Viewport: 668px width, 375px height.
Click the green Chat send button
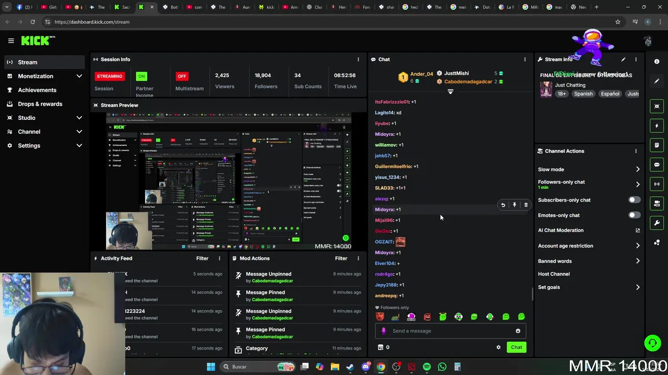(x=516, y=347)
